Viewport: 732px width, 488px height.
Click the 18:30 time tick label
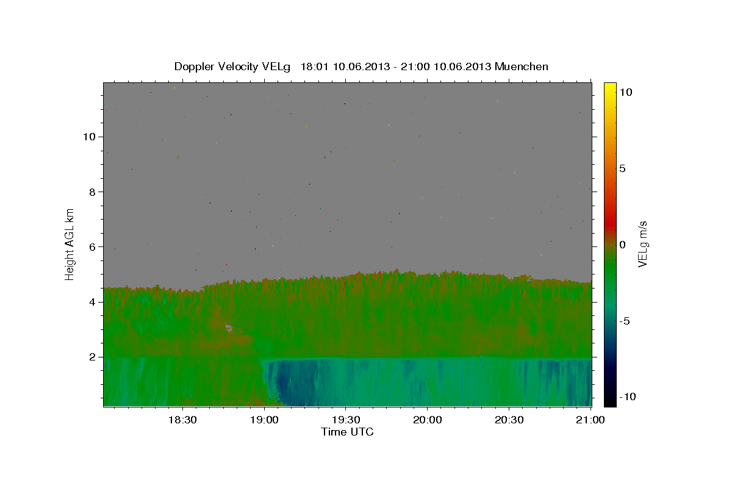click(x=182, y=420)
